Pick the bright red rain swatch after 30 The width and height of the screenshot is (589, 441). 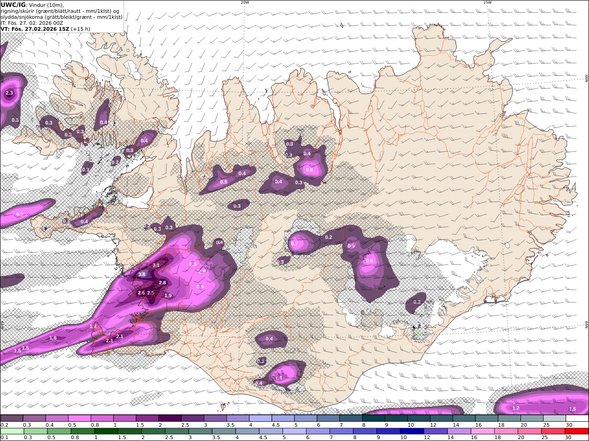click(x=577, y=431)
